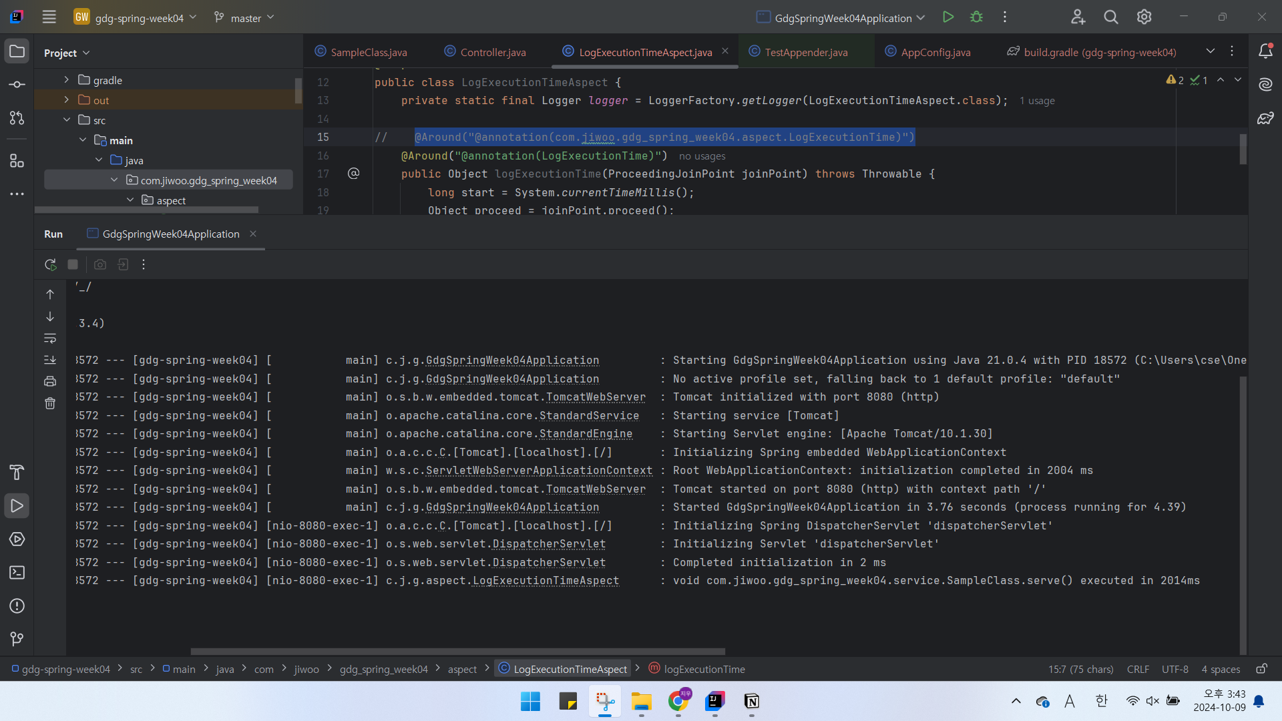
Task: Open the Terminal tool window
Action: [x=17, y=573]
